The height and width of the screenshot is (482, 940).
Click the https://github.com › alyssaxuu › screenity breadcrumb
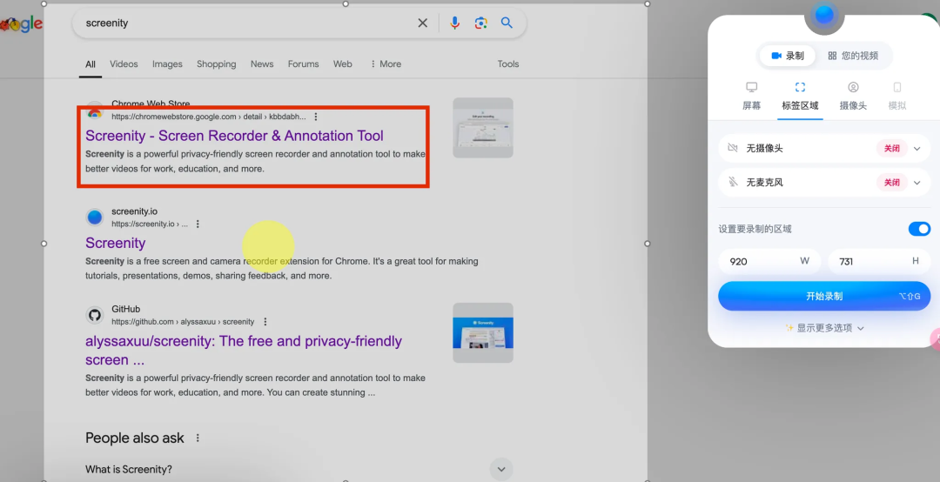[183, 322]
